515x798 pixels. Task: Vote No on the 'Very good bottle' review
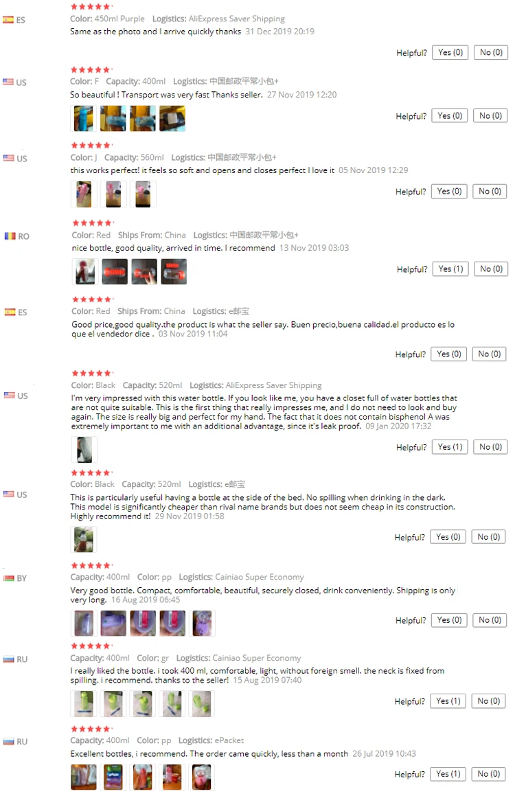490,620
